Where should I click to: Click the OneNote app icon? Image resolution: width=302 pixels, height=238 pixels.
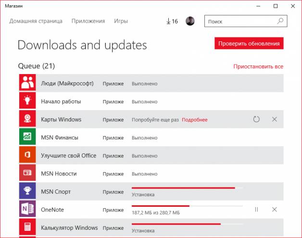(x=27, y=209)
